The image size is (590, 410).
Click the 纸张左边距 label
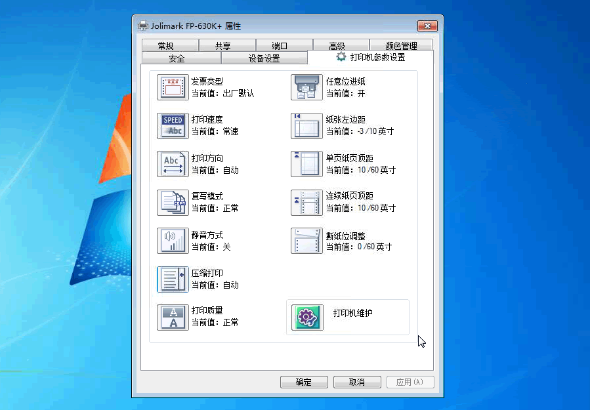[345, 119]
